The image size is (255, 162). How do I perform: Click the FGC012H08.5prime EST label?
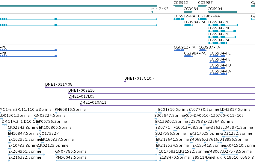click(x=191, y=128)
